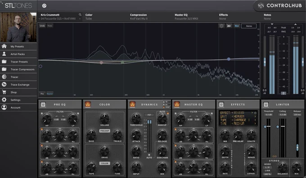Click the ControlHub logo

(x=280, y=6)
